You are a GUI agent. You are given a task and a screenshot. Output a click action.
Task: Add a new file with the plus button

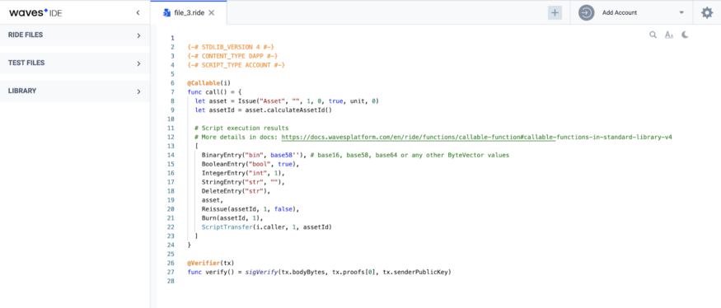tap(555, 13)
